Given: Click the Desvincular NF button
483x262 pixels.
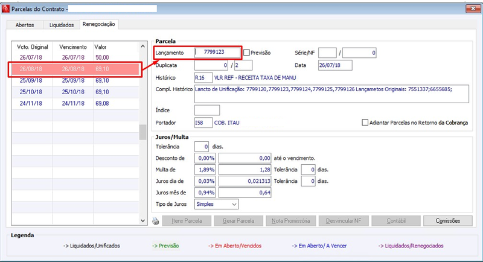Looking at the screenshot, I should click(x=344, y=221).
